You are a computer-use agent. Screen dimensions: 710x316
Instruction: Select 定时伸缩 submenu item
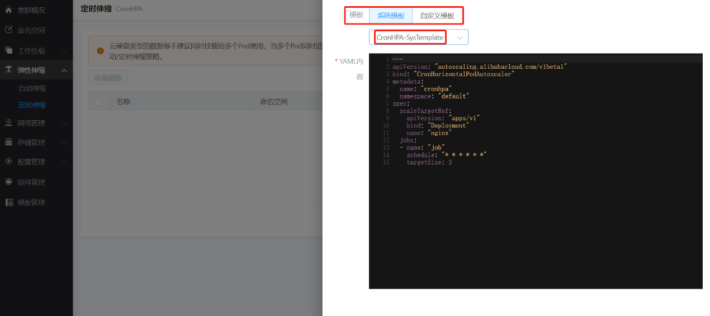pos(32,105)
